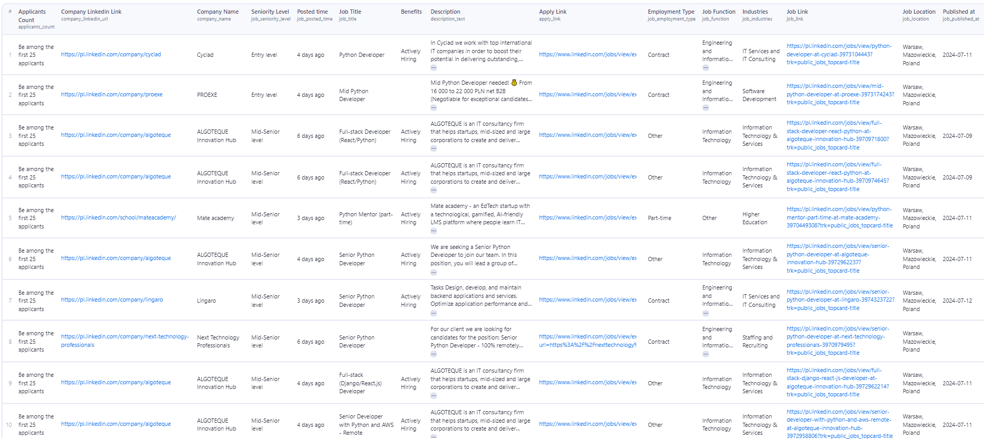The height and width of the screenshot is (439, 991).
Task: Open job link mid-python-developer-at-proexe
Action: click(840, 94)
